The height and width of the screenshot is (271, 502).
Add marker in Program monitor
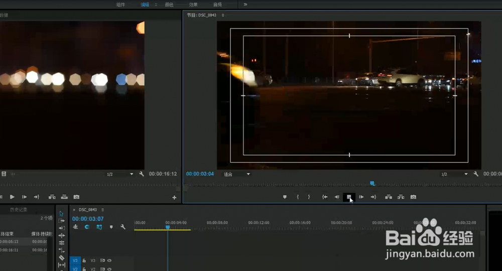(285, 197)
